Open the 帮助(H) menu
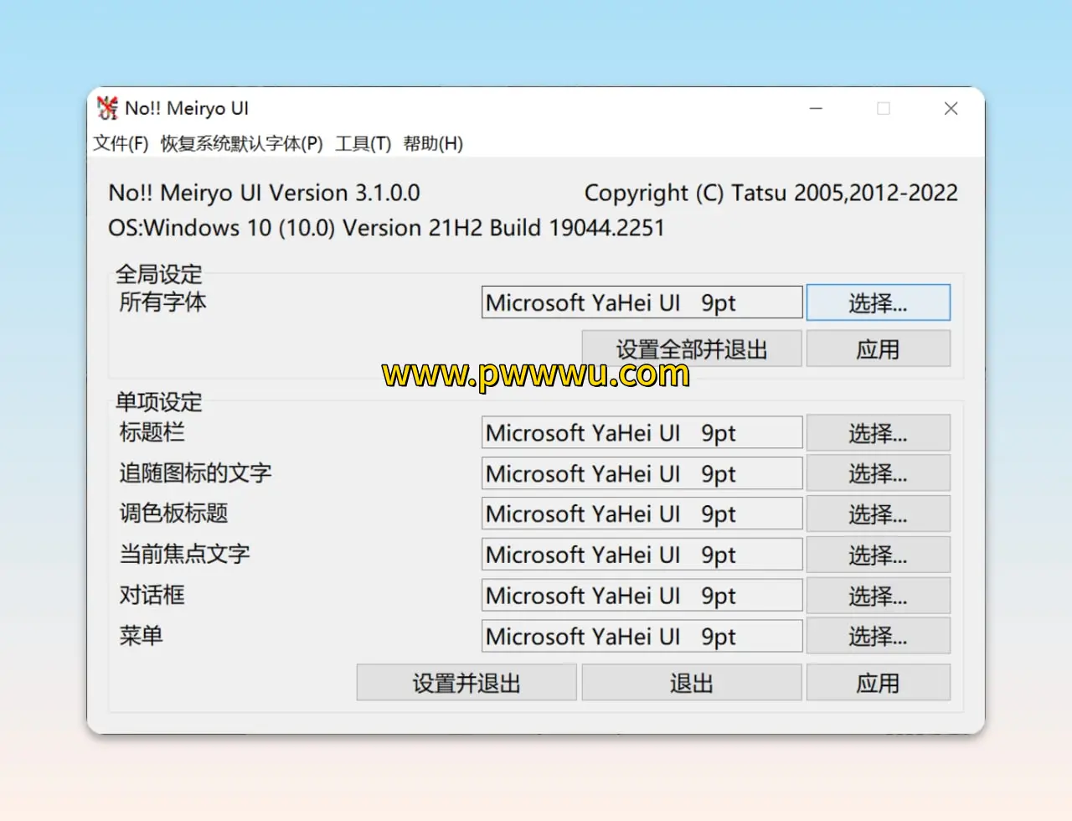1072x821 pixels. pyautogui.click(x=432, y=143)
